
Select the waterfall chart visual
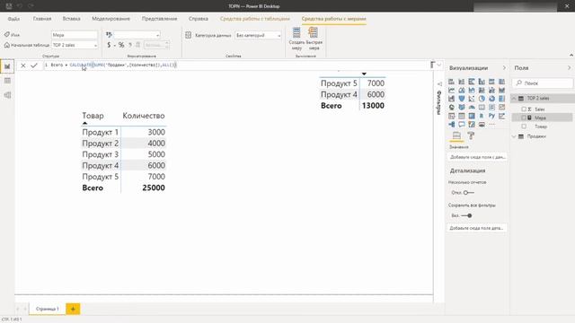(451, 99)
